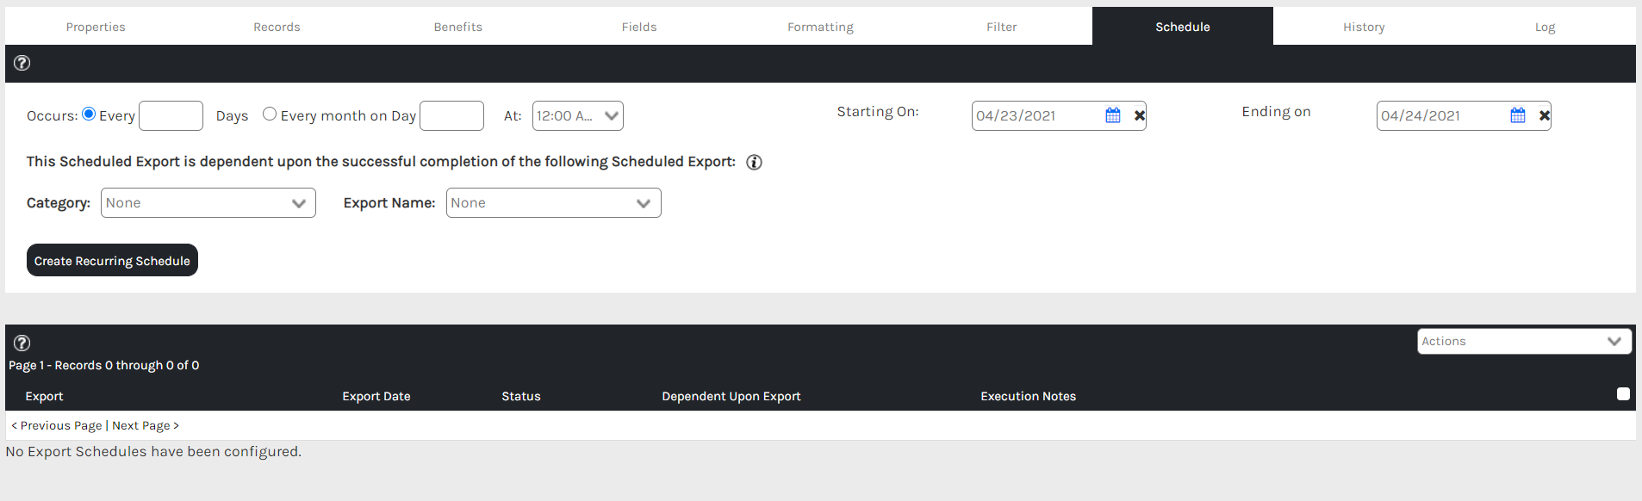Clear the Starting On date
The width and height of the screenshot is (1642, 501).
click(x=1139, y=115)
